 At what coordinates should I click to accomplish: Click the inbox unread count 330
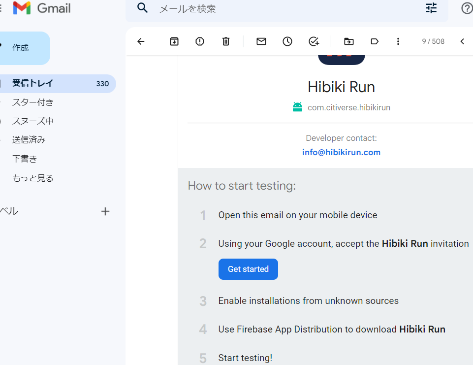pos(102,84)
